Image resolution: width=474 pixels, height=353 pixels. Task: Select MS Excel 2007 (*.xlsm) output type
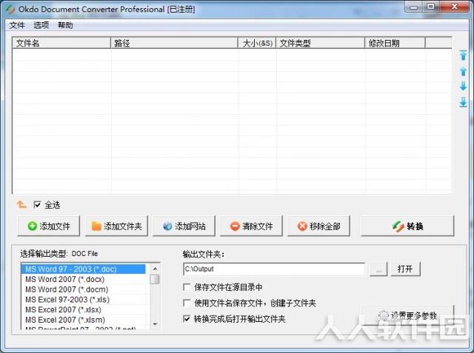(x=83, y=320)
